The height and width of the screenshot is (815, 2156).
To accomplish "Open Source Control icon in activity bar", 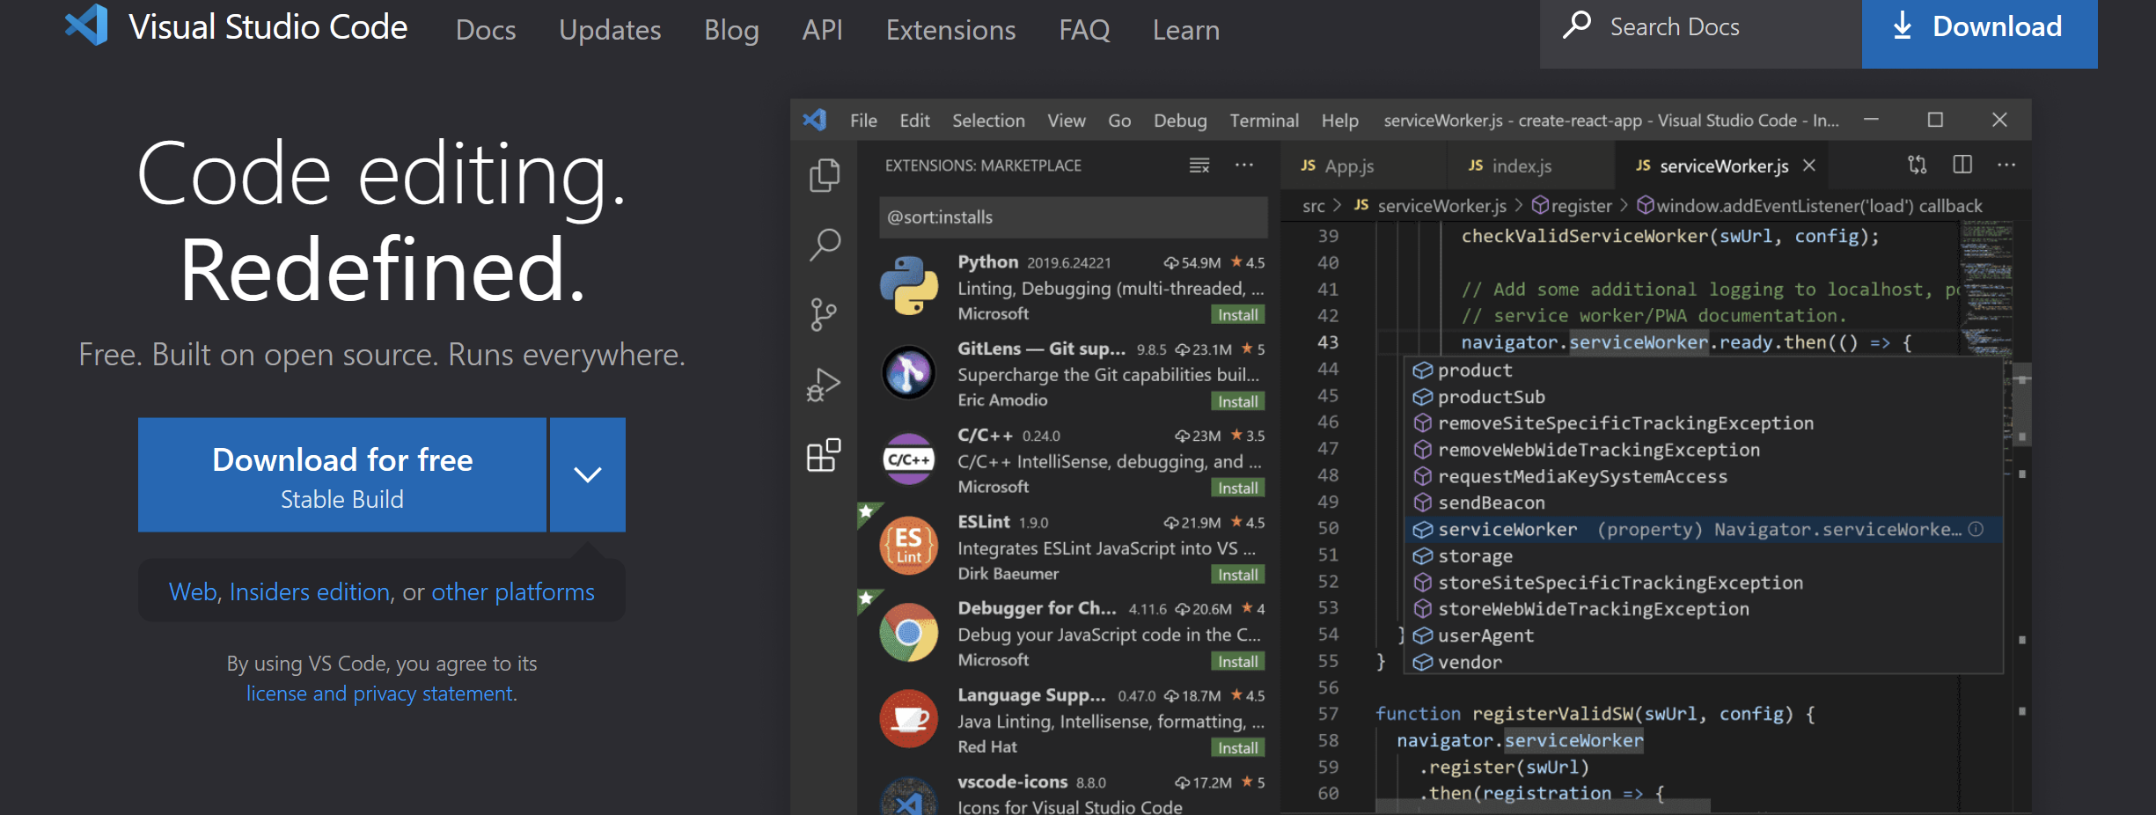I will click(825, 314).
